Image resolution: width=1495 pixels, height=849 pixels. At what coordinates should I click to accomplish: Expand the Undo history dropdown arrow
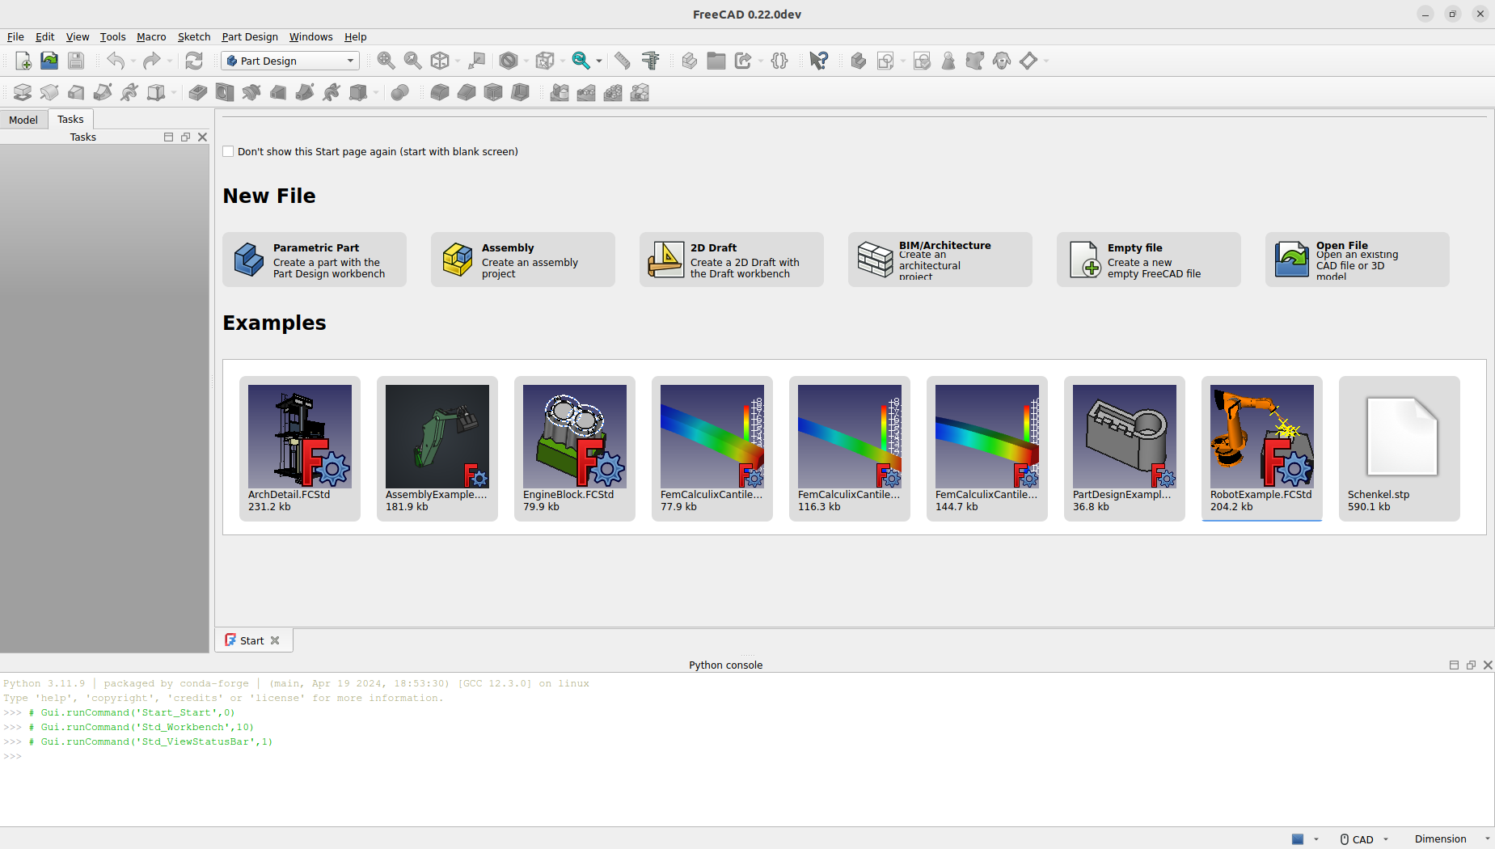(133, 61)
